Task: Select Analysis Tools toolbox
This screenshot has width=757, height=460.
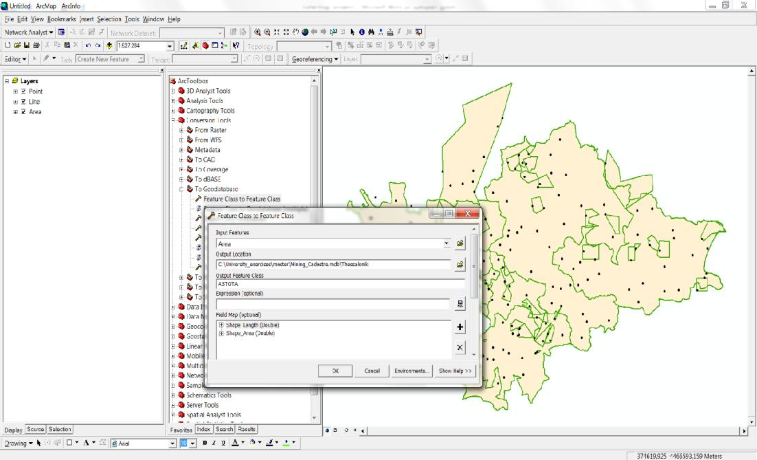Action: [204, 101]
